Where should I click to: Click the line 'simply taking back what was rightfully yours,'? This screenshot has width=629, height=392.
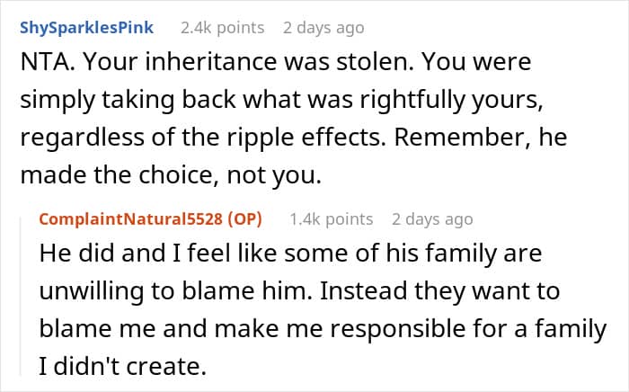pyautogui.click(x=281, y=100)
